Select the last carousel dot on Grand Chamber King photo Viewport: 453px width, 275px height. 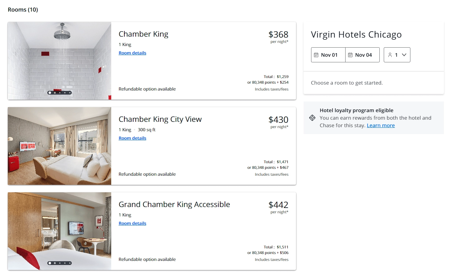coord(70,263)
